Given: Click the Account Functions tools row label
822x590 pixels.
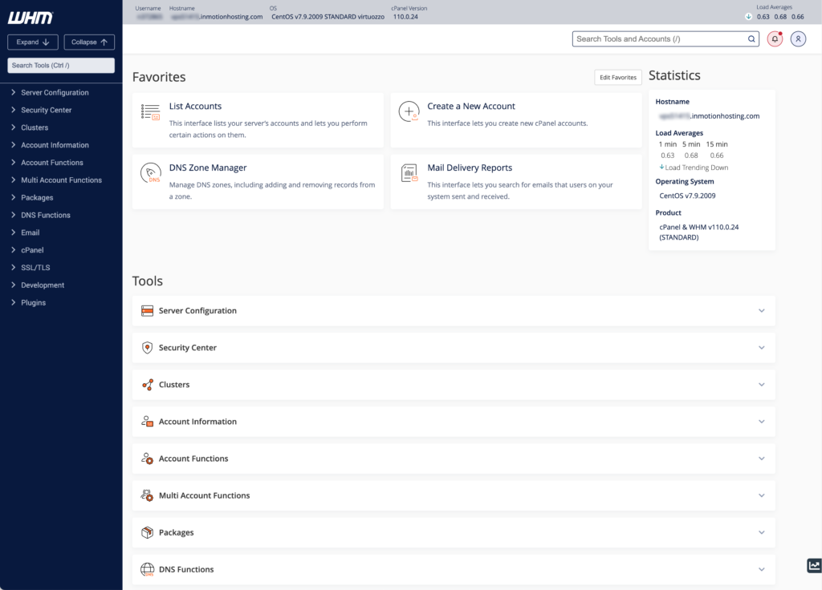Looking at the screenshot, I should pos(193,459).
